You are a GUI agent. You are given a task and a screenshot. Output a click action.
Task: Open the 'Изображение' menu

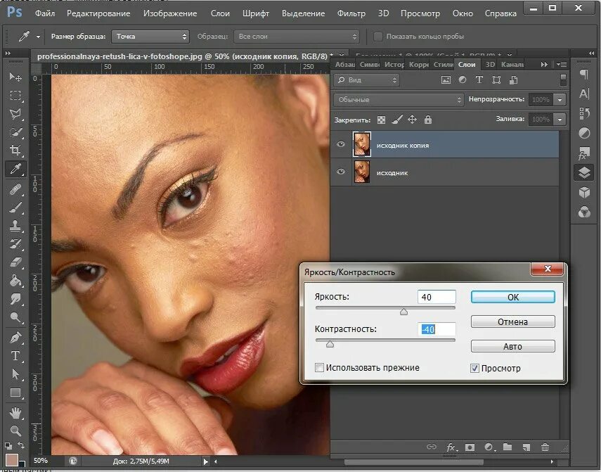170,13
